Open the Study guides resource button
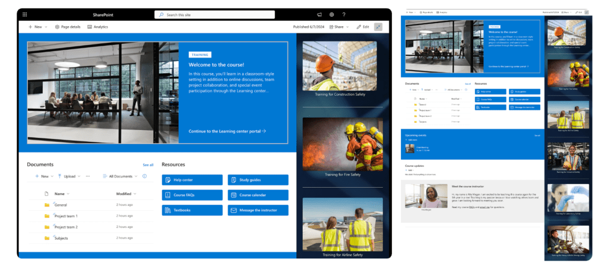The width and height of the screenshot is (608, 269). tap(258, 180)
